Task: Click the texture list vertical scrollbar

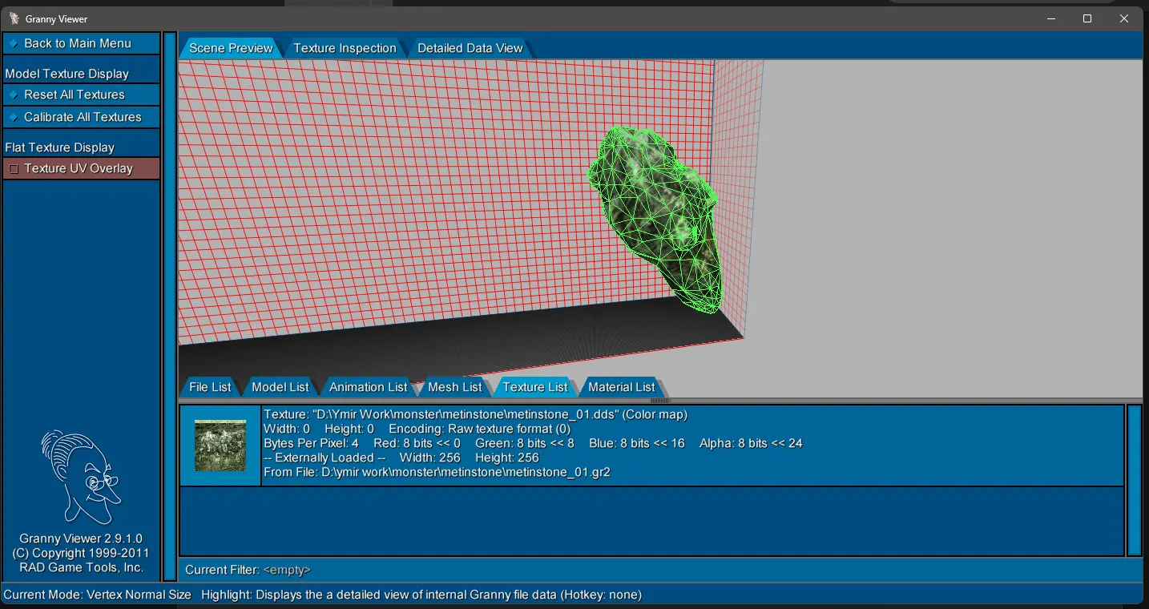Action: click(x=1134, y=479)
